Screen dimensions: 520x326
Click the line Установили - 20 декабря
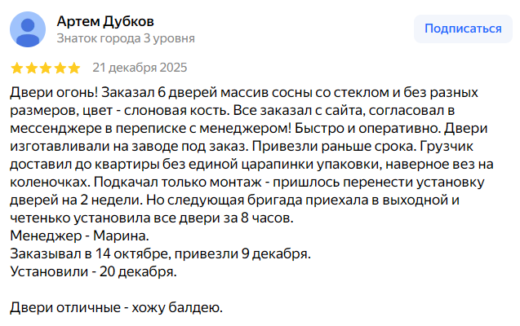pyautogui.click(x=93, y=272)
